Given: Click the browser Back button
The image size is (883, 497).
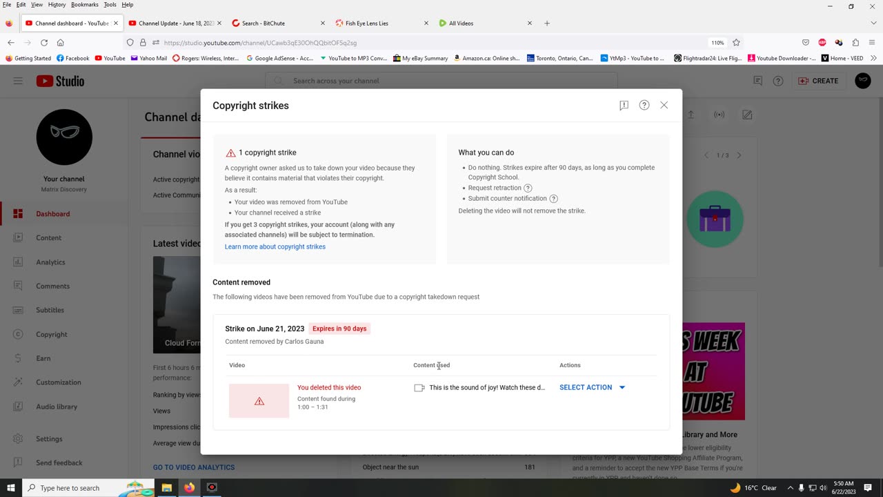Looking at the screenshot, I should tap(11, 43).
